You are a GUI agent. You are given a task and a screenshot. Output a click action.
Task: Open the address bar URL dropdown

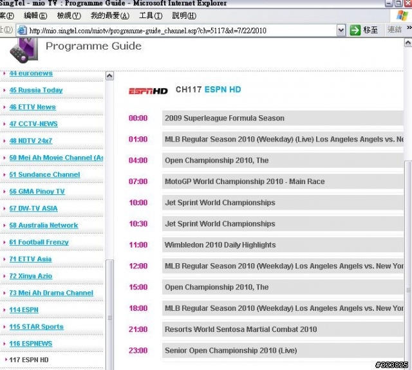click(x=341, y=30)
